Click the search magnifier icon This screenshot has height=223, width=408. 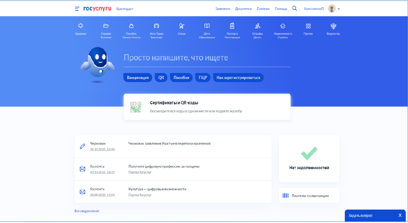click(x=295, y=8)
